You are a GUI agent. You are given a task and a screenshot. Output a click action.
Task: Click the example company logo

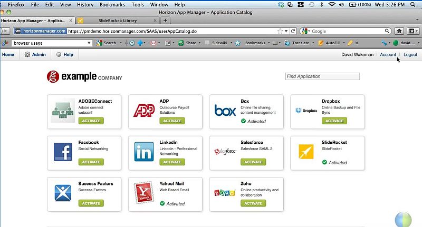coord(84,76)
